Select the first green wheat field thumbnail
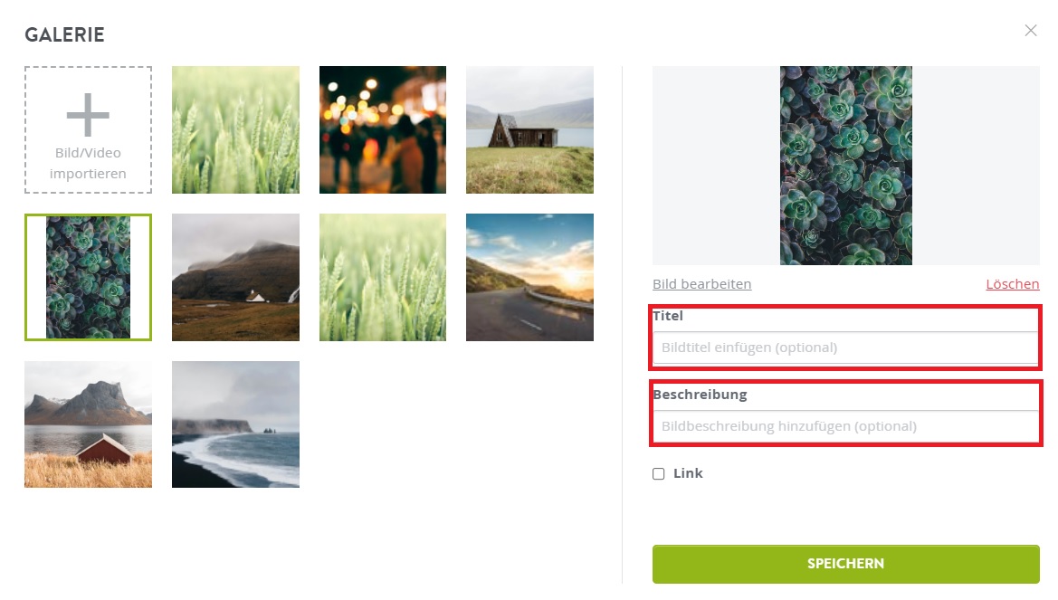 235,129
